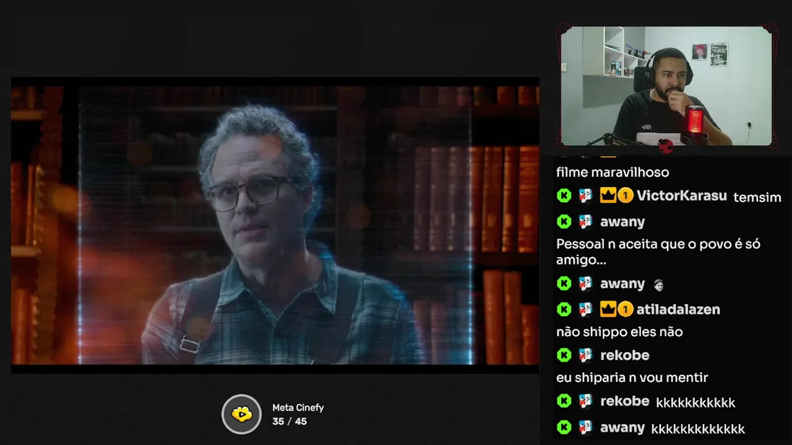Click awany's 'kkkkkkkkkkkk' message text

[x=698, y=429]
